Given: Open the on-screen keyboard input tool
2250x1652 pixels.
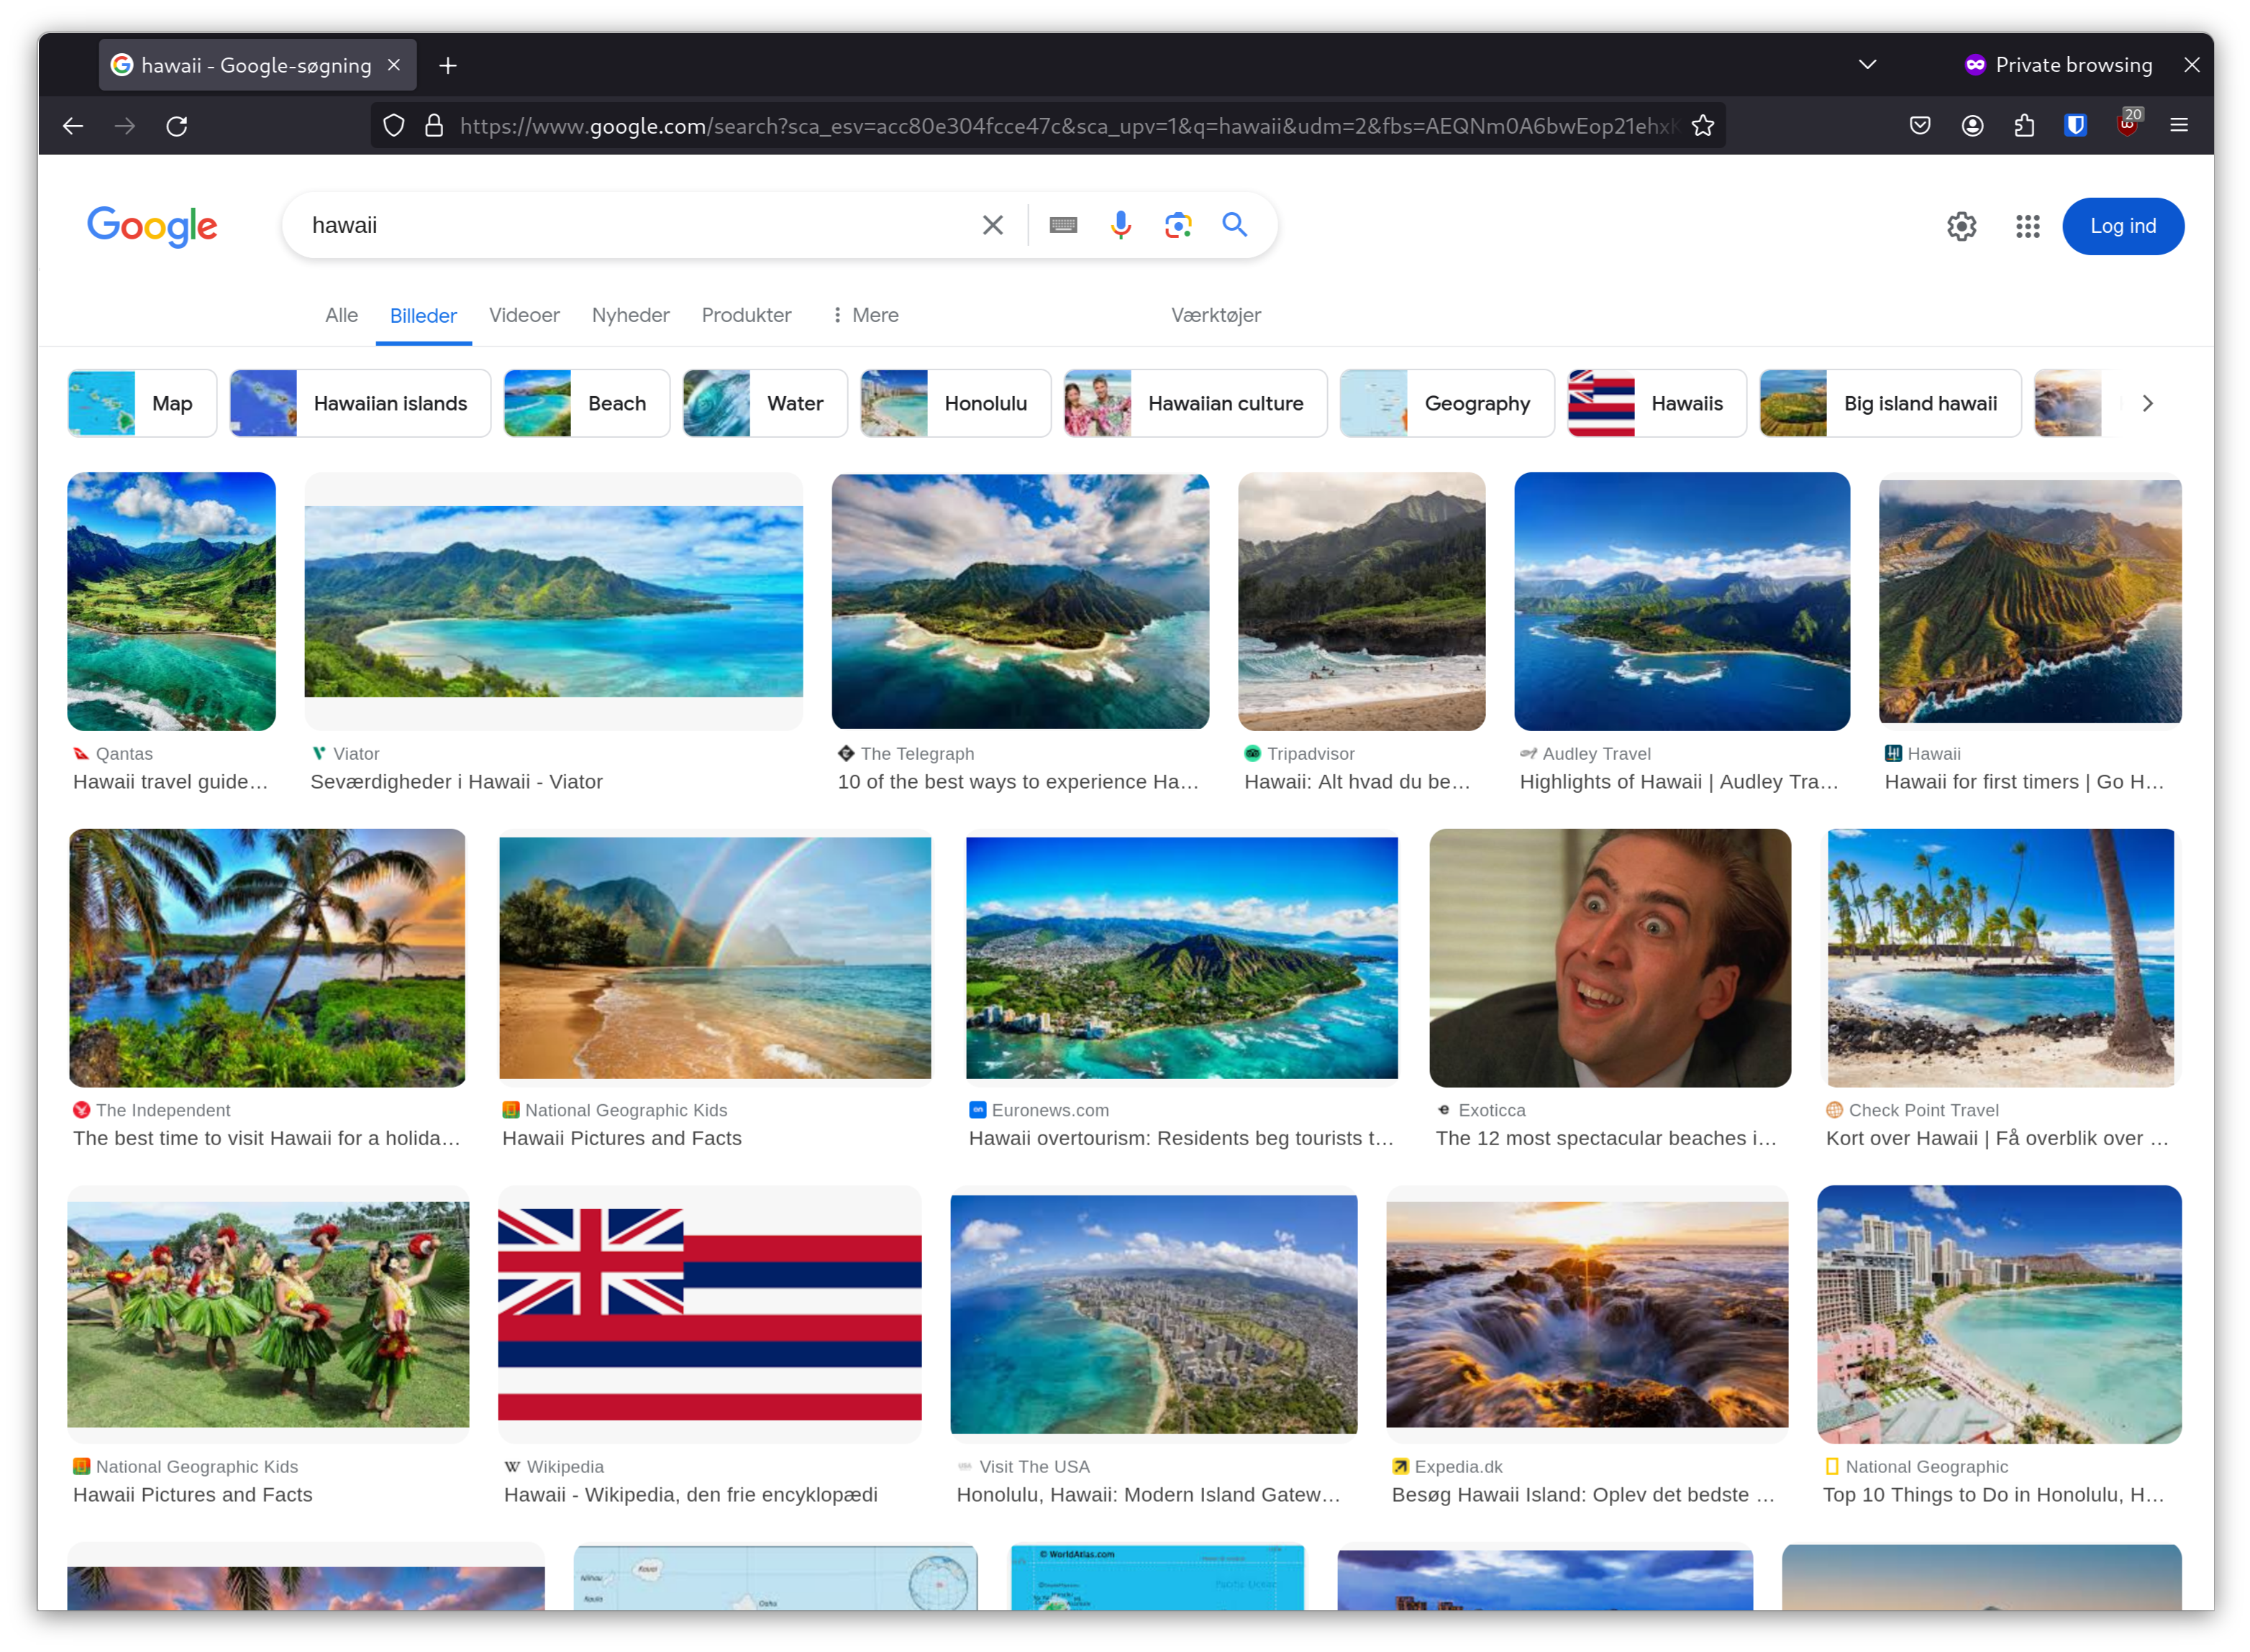Looking at the screenshot, I should click(1063, 225).
